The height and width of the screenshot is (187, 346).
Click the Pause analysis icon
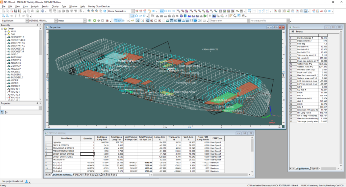pos(99,21)
